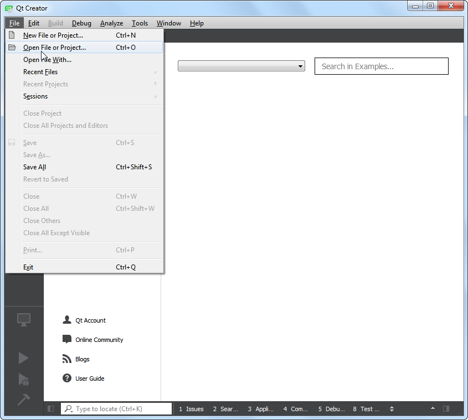Click the Build hammer icon
Viewport: 468px width, 420px height.
[23, 399]
